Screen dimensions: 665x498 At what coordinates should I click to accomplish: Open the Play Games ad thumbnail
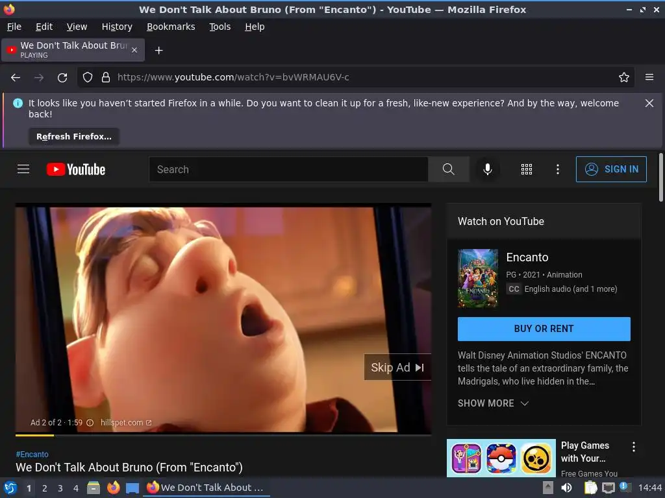501,458
